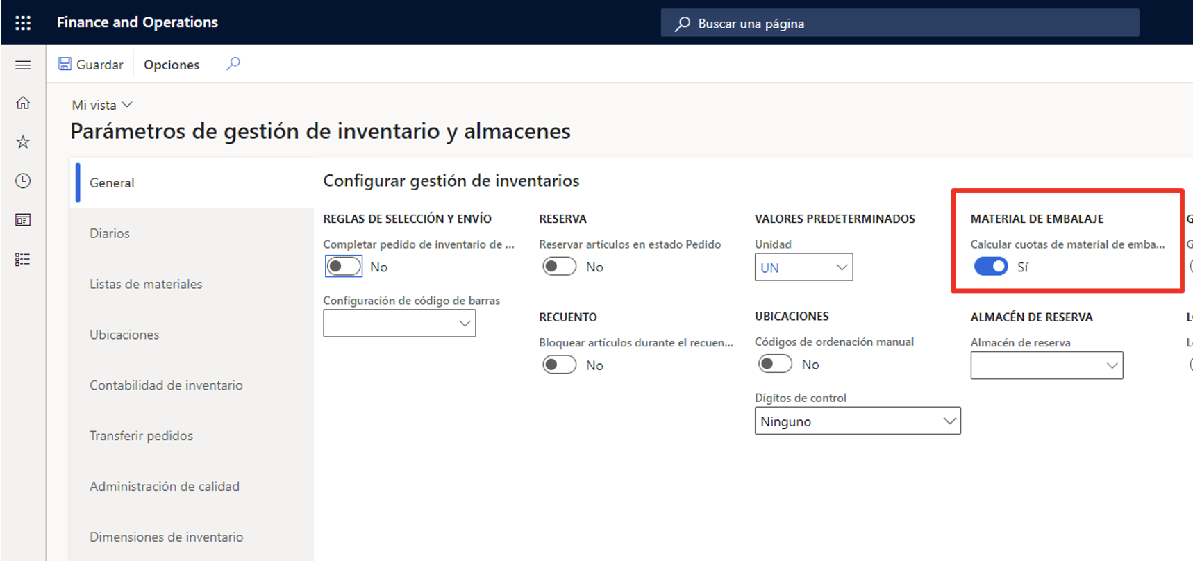This screenshot has height=561, width=1193.
Task: Toggle Completar pedido de inventario switch
Action: pos(344,267)
